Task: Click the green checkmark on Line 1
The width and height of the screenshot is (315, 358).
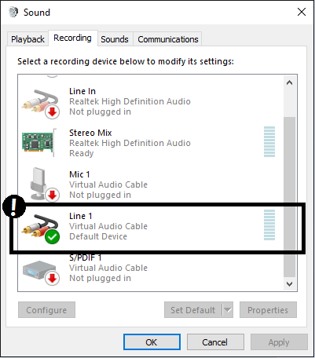Action: pyautogui.click(x=52, y=236)
